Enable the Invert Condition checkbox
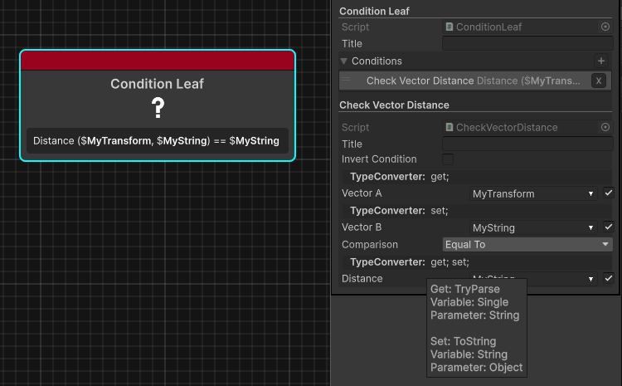This screenshot has height=386, width=622. point(448,159)
